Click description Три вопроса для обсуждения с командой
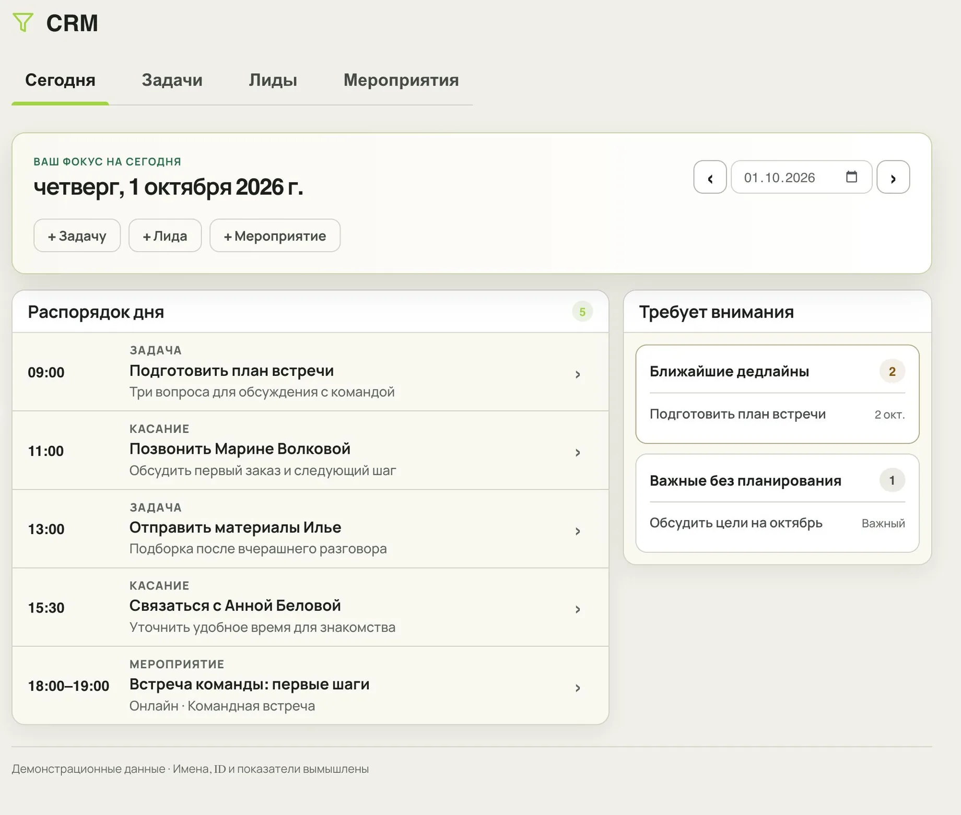The height and width of the screenshot is (815, 961). pyautogui.click(x=262, y=392)
